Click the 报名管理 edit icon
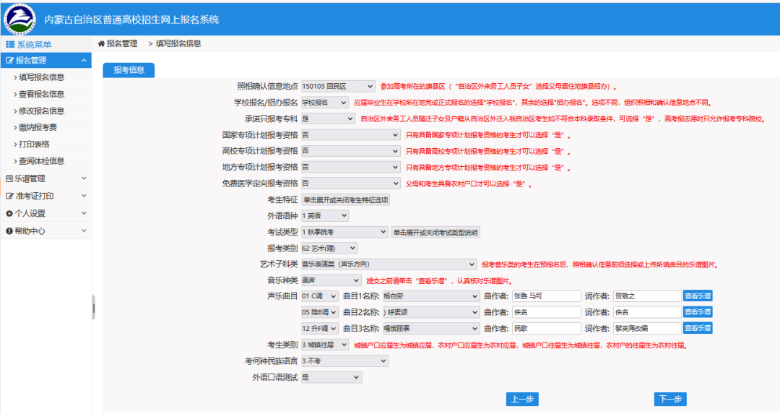 pyautogui.click(x=9, y=61)
